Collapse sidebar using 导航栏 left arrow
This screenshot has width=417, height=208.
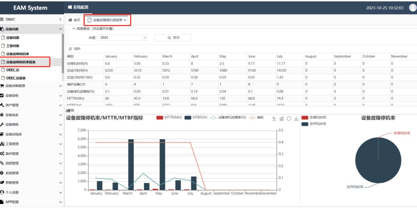[x=60, y=19]
